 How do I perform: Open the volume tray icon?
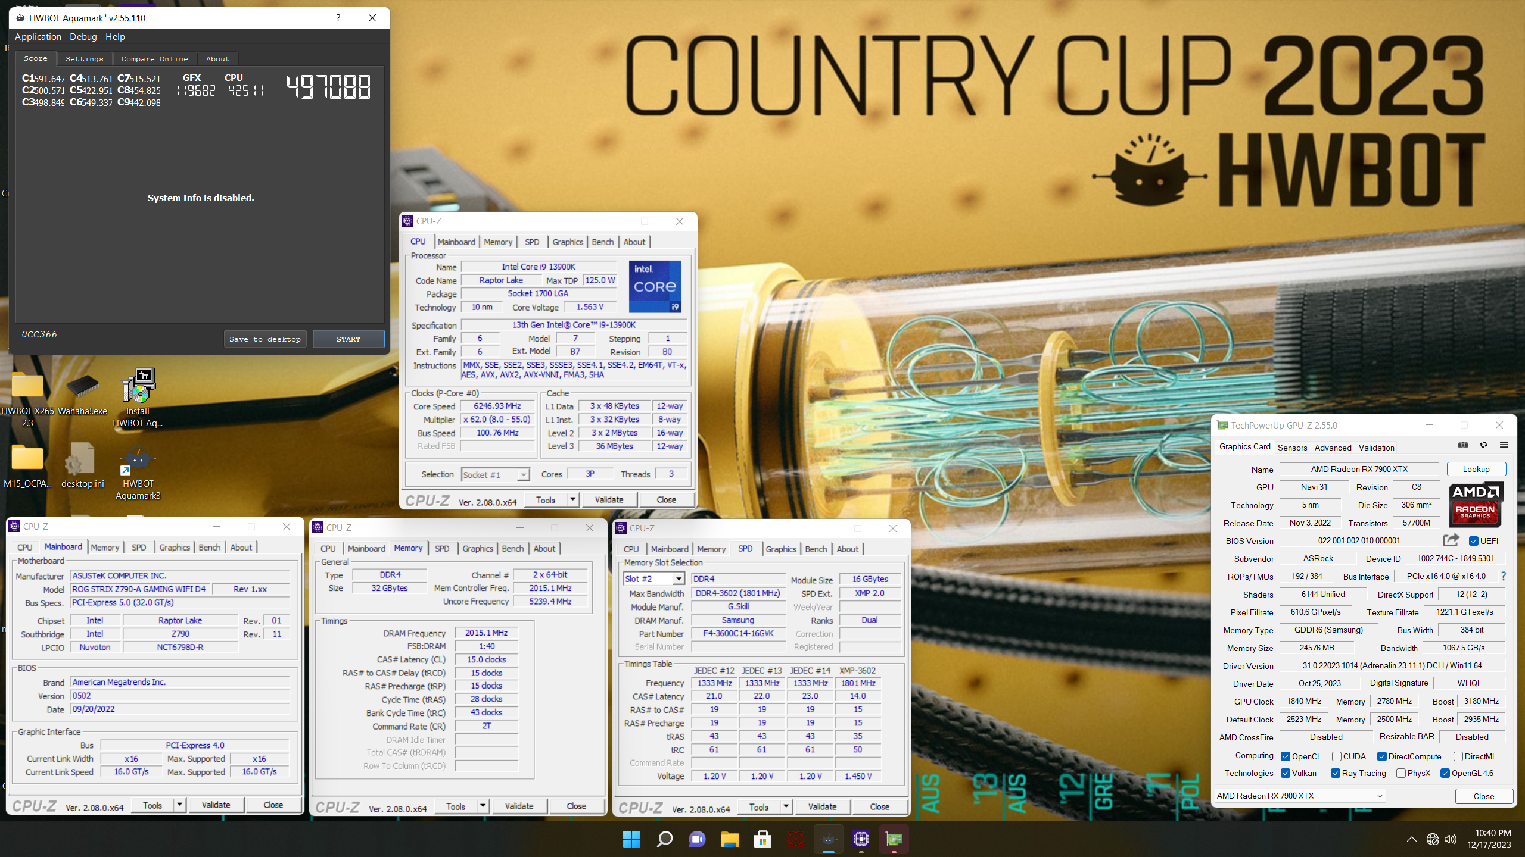tap(1451, 839)
